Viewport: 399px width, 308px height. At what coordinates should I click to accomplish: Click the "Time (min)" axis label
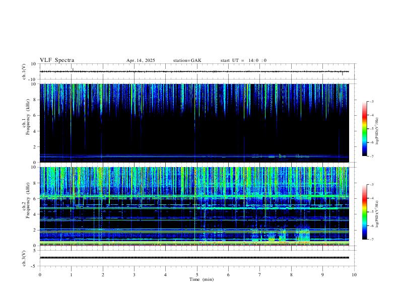coord(202,279)
